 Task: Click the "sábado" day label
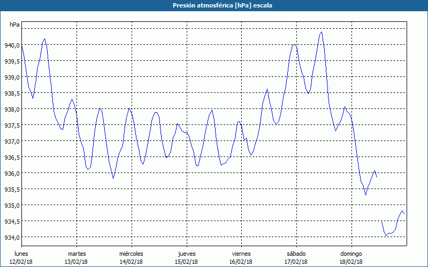point(296,254)
